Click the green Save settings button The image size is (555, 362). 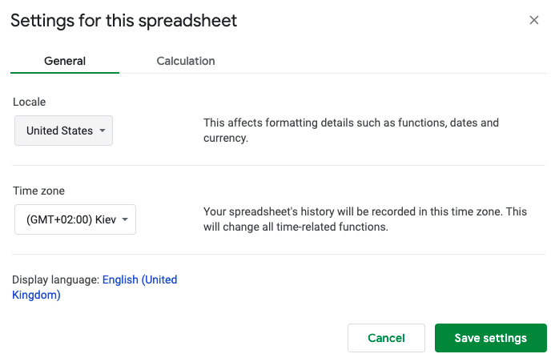pos(490,338)
